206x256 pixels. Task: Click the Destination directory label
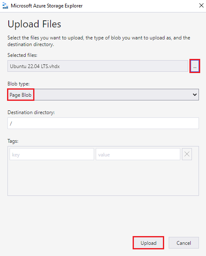click(x=31, y=112)
